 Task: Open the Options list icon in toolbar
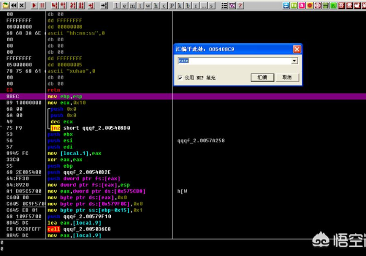[224, 5]
